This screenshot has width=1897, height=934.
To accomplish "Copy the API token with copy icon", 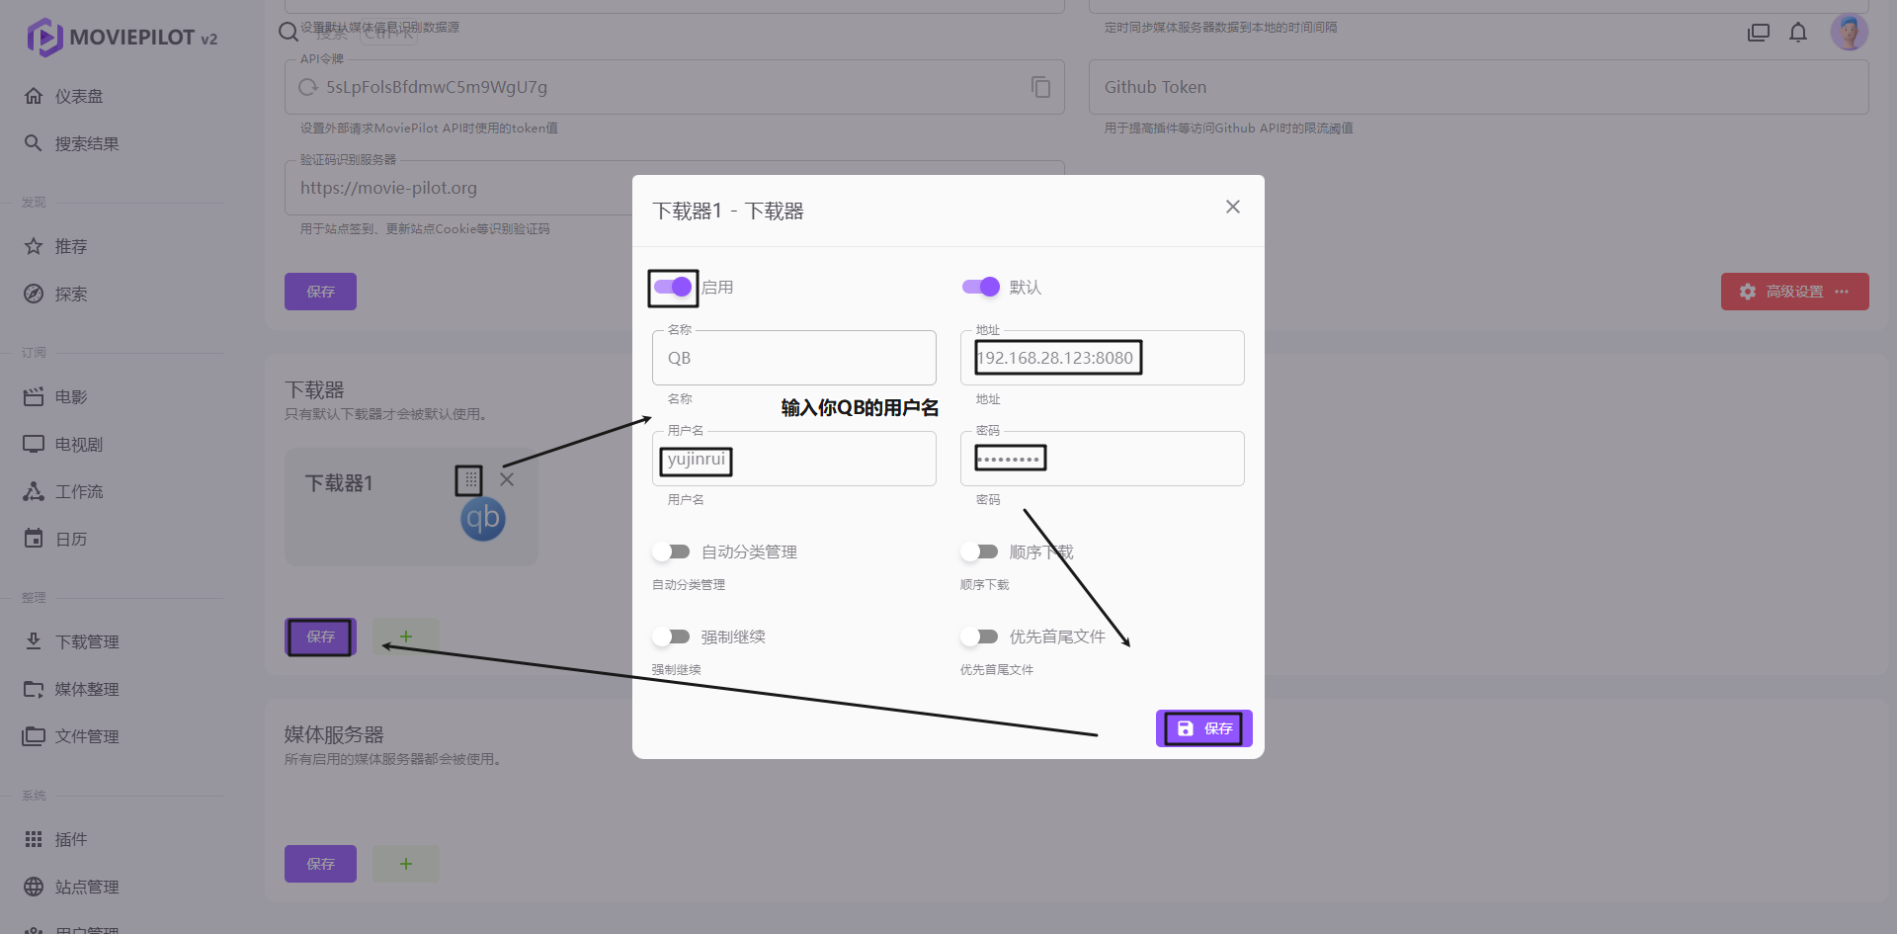I will (1040, 87).
